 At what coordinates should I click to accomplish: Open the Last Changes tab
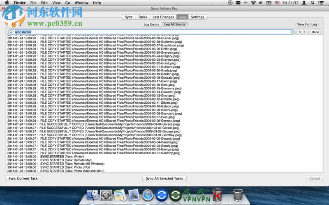163,17
